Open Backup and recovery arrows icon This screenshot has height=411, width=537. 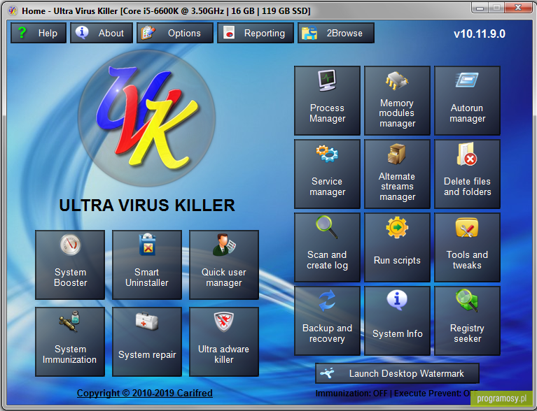pyautogui.click(x=327, y=301)
